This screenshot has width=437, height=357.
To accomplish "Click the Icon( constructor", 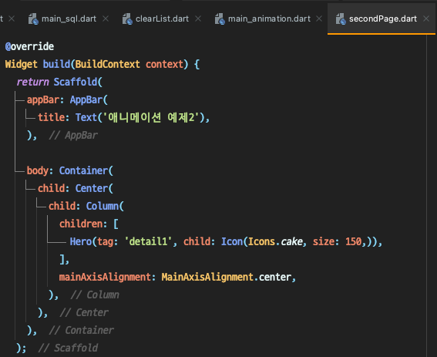I will pyautogui.click(x=234, y=241).
